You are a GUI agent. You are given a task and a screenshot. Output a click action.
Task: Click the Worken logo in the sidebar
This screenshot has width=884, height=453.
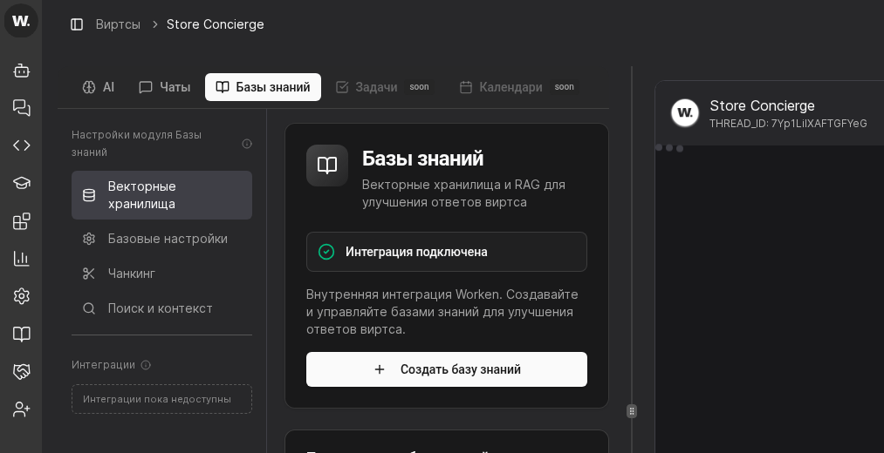(x=21, y=21)
